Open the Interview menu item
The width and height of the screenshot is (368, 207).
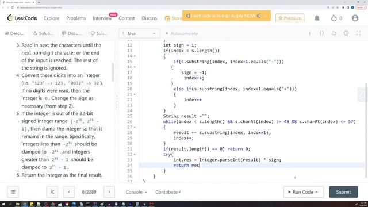(x=102, y=18)
